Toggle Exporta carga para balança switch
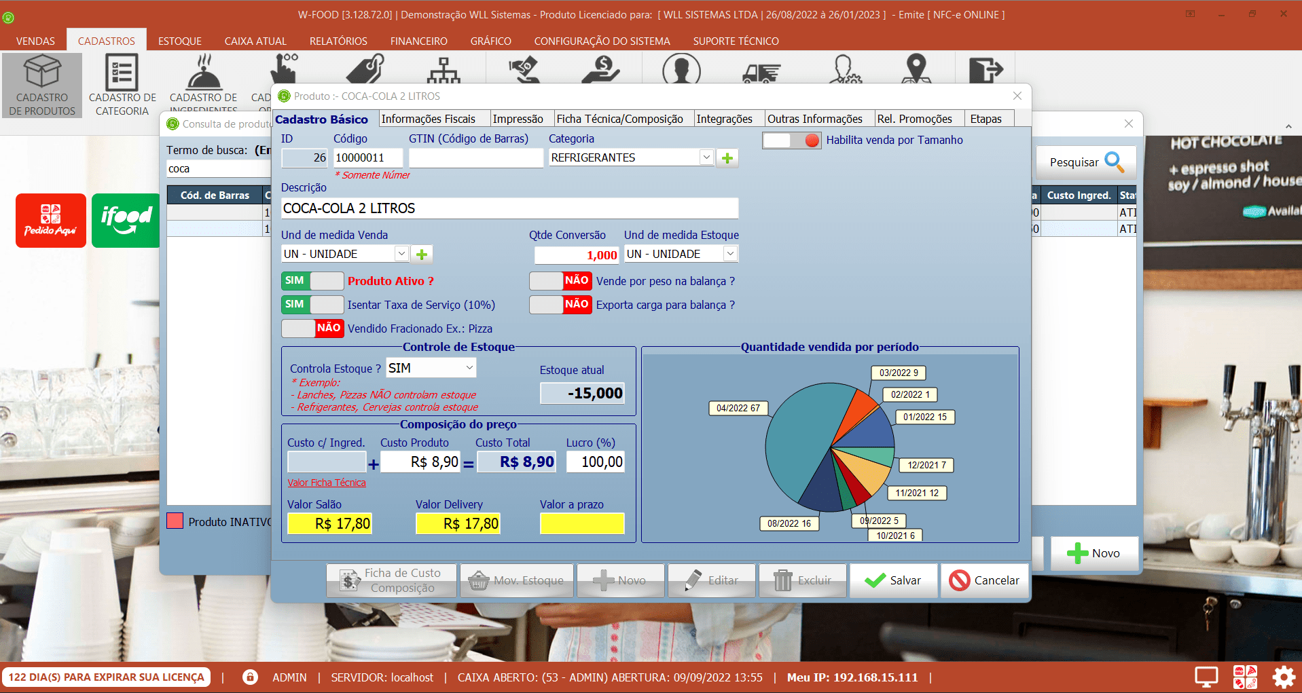The height and width of the screenshot is (693, 1302). 560,304
